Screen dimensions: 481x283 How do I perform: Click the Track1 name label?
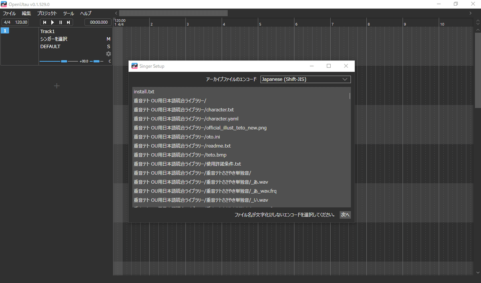coord(47,31)
